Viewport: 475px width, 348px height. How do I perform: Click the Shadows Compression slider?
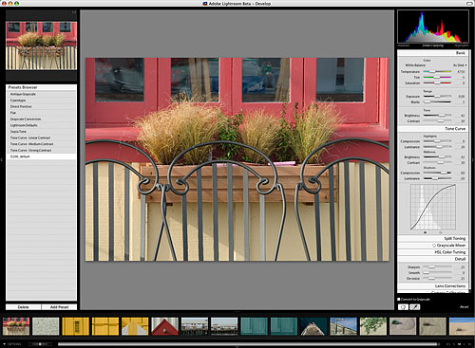[x=437, y=173]
